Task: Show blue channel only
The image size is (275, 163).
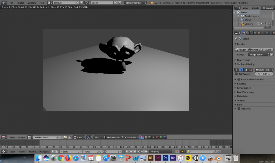Action: click(x=165, y=137)
